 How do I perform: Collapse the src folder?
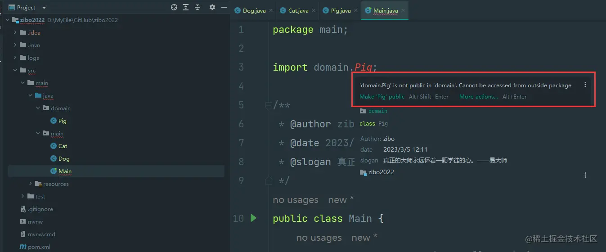pyautogui.click(x=15, y=70)
